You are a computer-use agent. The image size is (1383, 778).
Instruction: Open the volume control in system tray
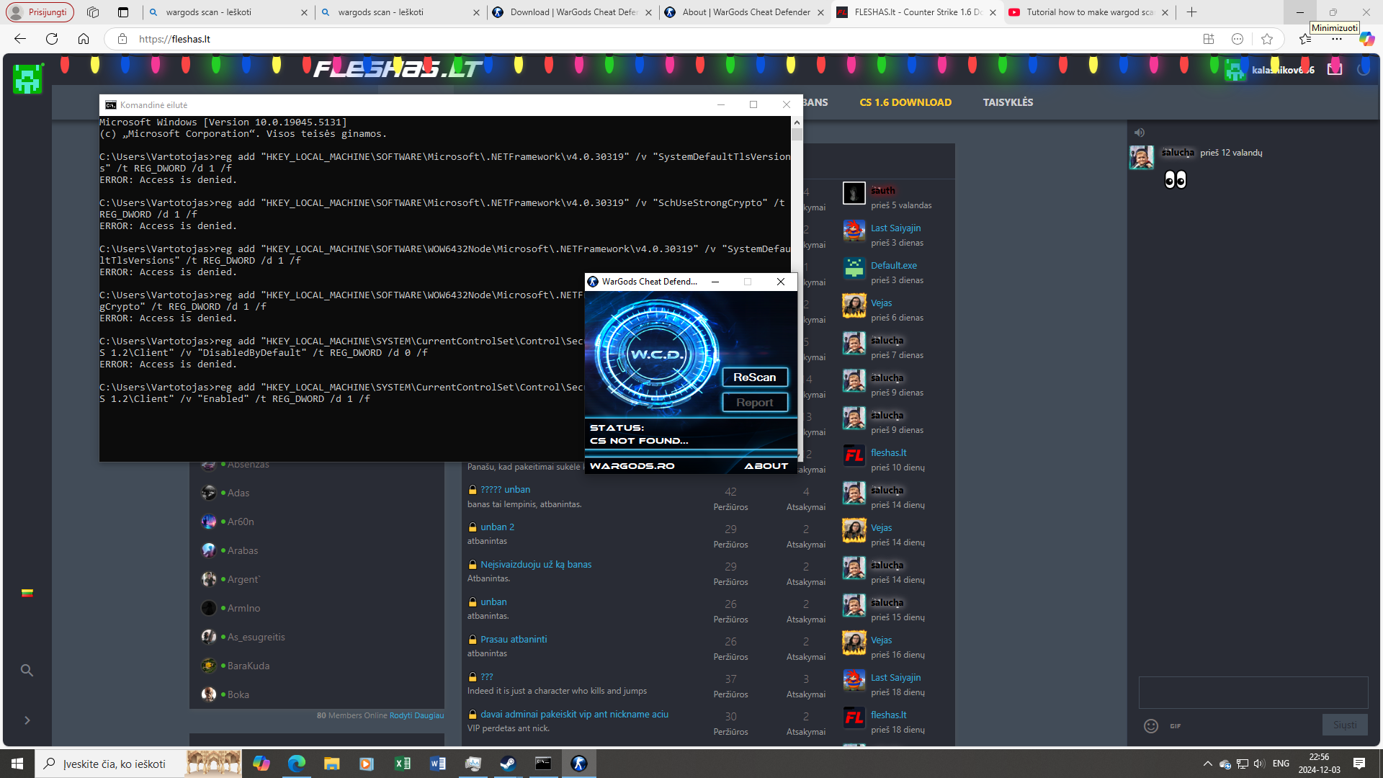[1259, 764]
